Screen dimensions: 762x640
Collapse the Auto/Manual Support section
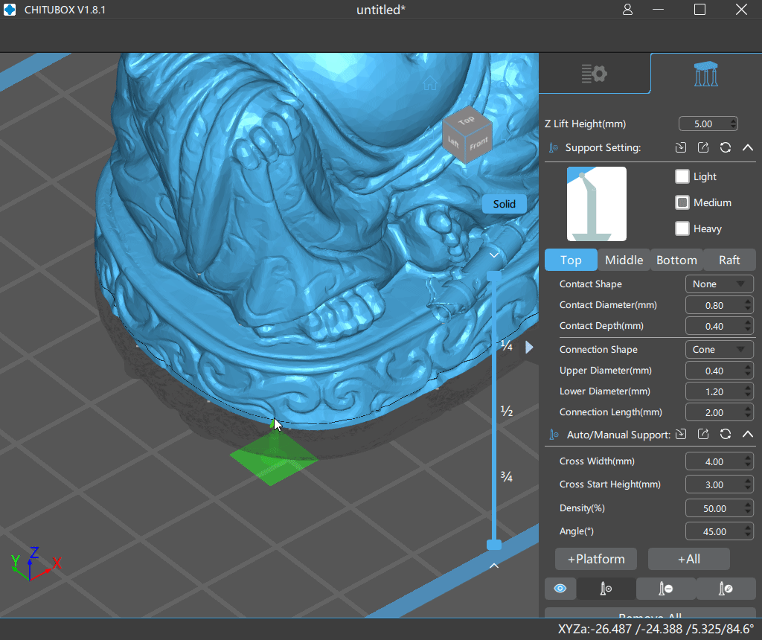pos(748,434)
